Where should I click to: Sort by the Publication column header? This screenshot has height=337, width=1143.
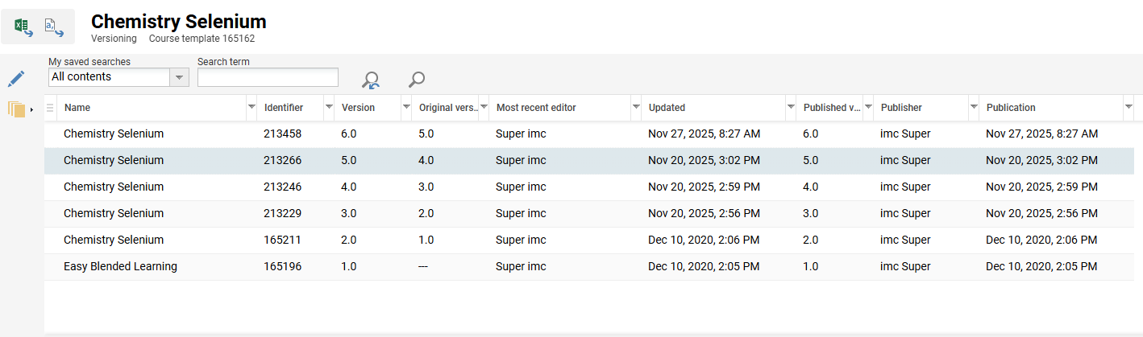point(1011,108)
